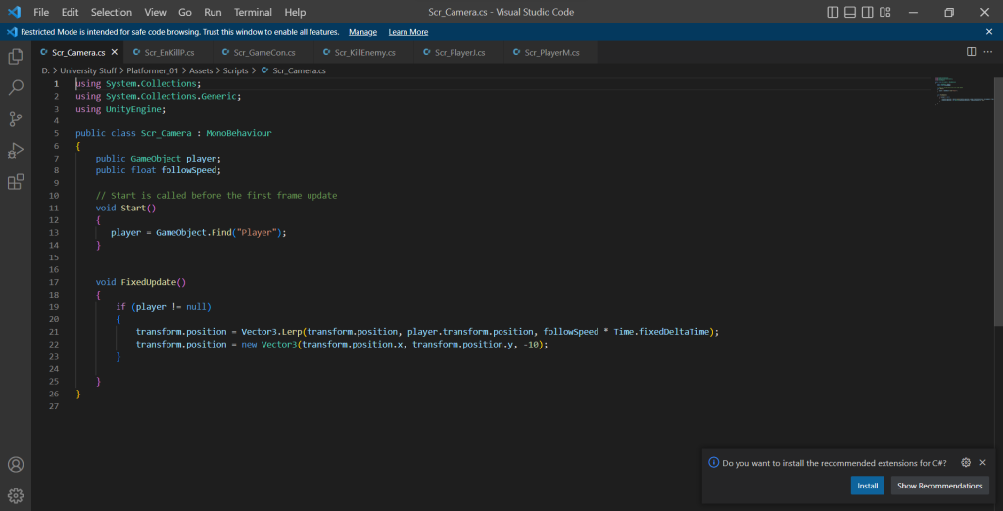Image resolution: width=1003 pixels, height=511 pixels.
Task: Open the Run and Debug view
Action: tap(16, 150)
